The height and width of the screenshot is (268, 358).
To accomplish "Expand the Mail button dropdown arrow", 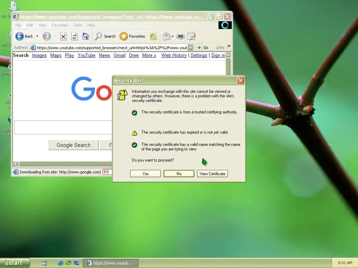I will coord(173,36).
